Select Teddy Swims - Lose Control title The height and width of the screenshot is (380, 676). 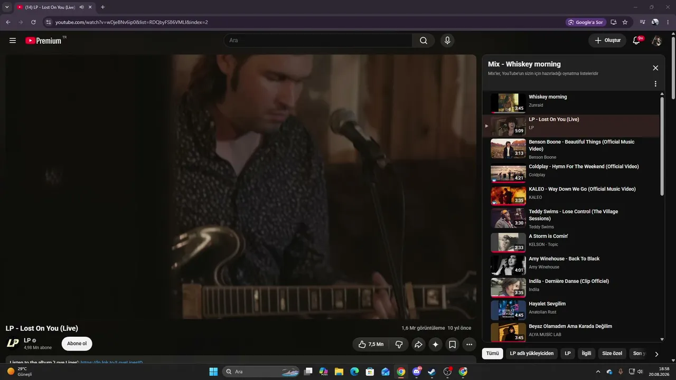(573, 215)
